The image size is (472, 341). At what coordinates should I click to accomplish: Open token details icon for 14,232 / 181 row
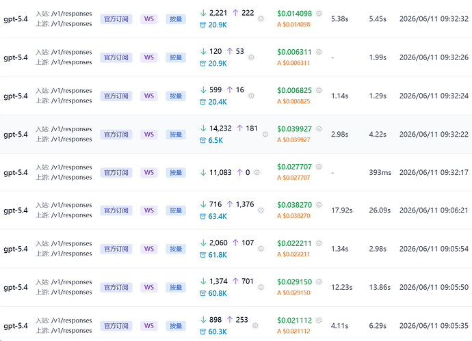coord(265,134)
